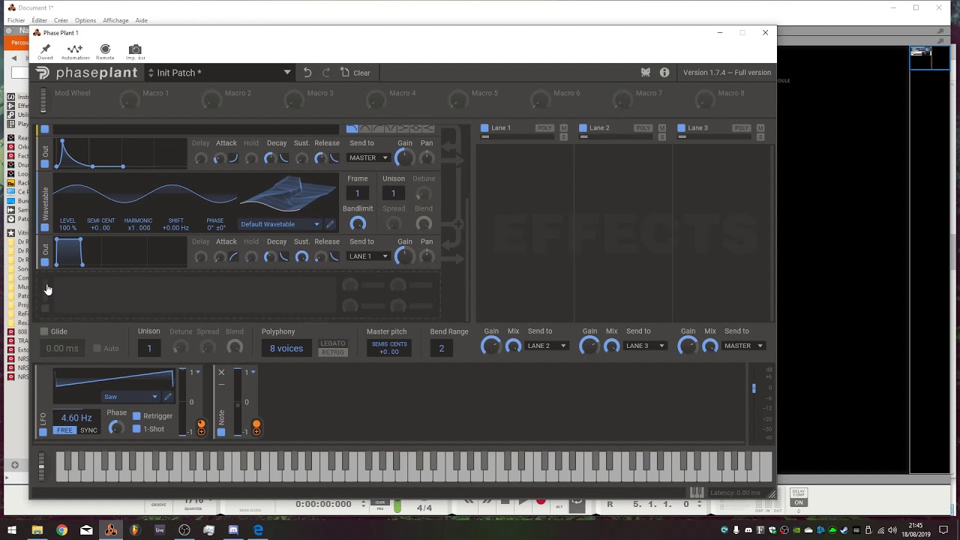This screenshot has height=540, width=960.
Task: Open File Explorer in the taskbar
Action: point(37,530)
